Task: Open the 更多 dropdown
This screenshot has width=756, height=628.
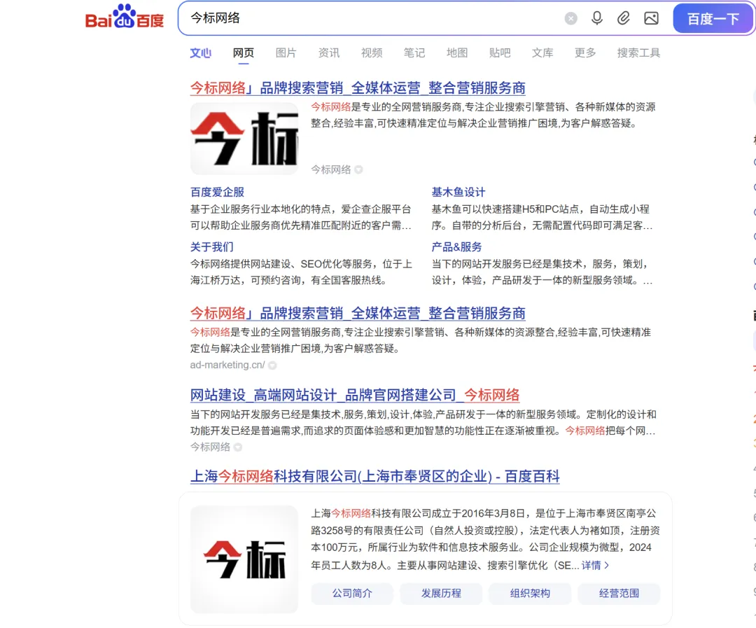Action: [585, 53]
